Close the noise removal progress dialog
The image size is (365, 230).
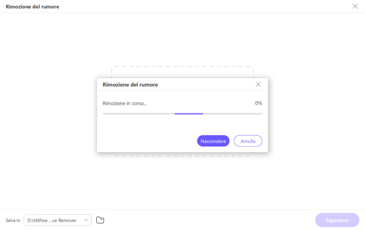(x=258, y=84)
